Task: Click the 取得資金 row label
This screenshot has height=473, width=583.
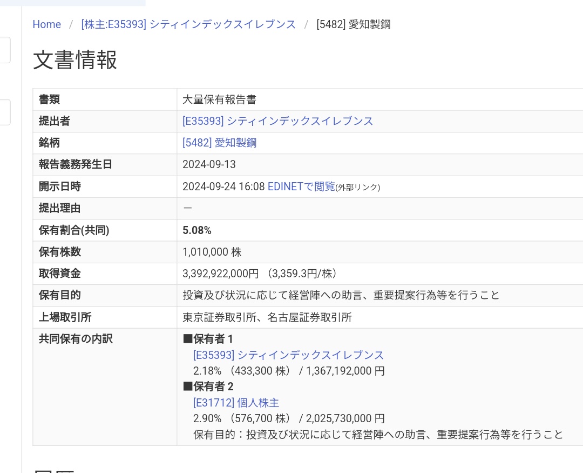Action: pyautogui.click(x=60, y=274)
